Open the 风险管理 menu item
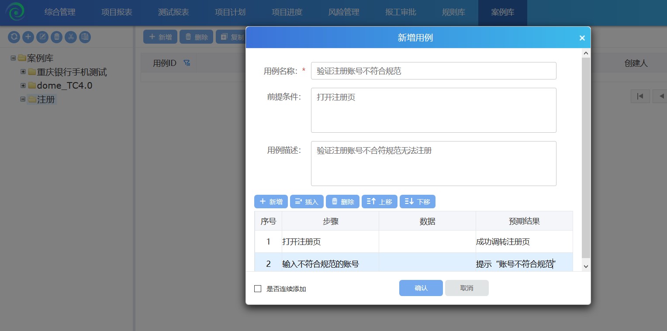 coord(344,12)
